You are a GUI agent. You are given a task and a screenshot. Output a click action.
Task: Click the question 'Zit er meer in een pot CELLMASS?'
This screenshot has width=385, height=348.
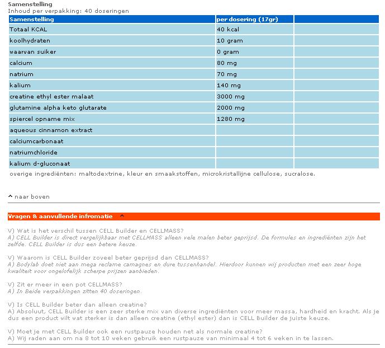coord(65,284)
